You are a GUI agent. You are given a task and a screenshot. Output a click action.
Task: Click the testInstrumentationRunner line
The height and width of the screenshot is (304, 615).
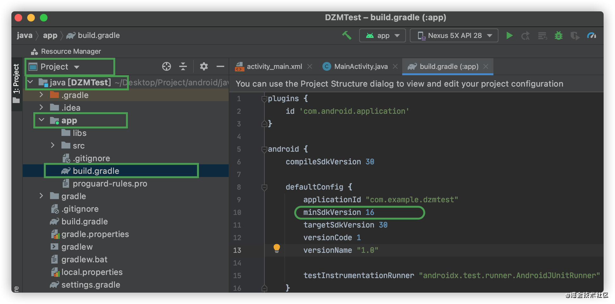[x=452, y=276]
